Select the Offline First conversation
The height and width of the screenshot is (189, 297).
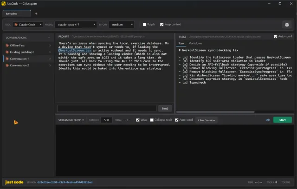[x=28, y=46]
